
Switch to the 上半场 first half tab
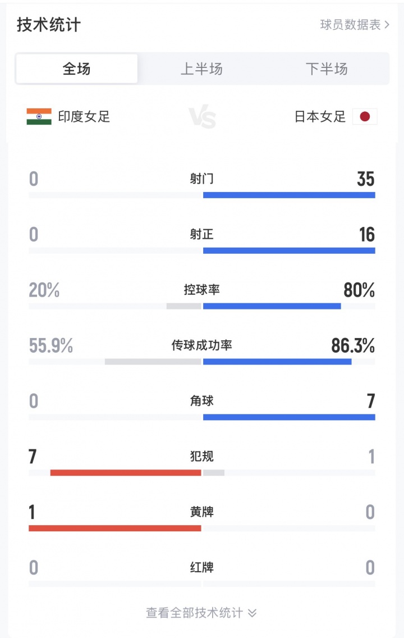(201, 69)
